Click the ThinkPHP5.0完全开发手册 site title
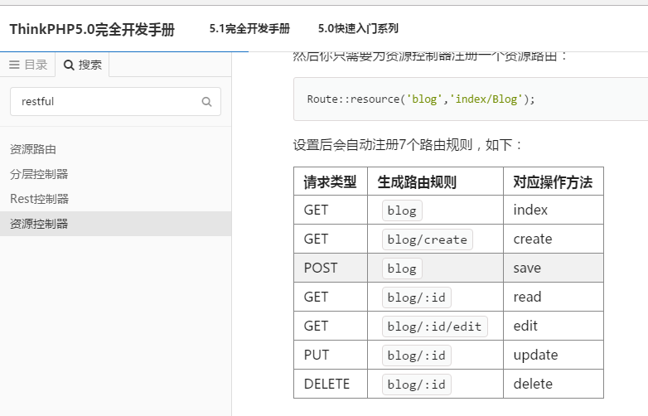This screenshot has width=648, height=416. [92, 29]
